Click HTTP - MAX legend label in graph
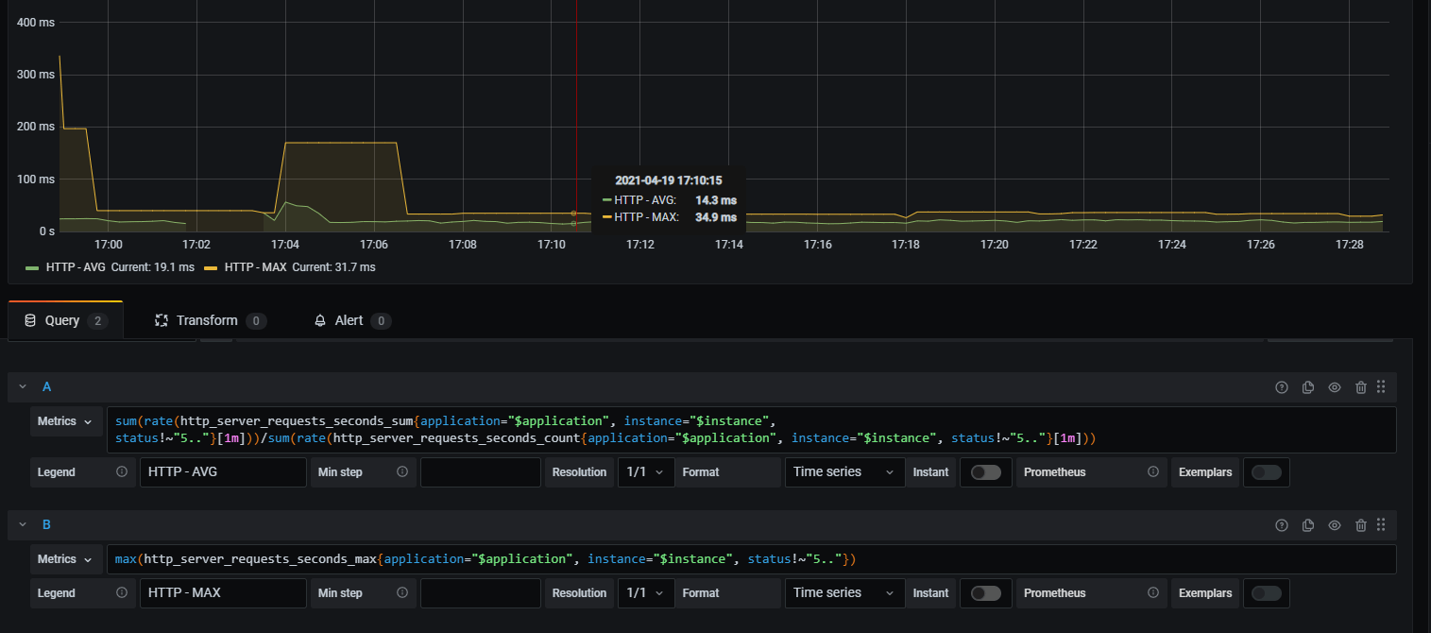Viewport: 1431px width, 633px height. (255, 267)
